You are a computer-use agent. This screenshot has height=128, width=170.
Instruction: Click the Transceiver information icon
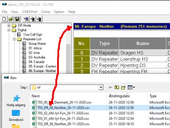click(39, 19)
